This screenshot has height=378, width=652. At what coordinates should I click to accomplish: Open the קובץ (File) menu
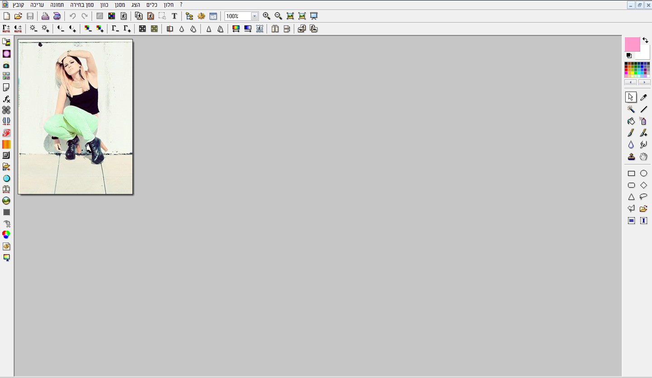(x=19, y=5)
